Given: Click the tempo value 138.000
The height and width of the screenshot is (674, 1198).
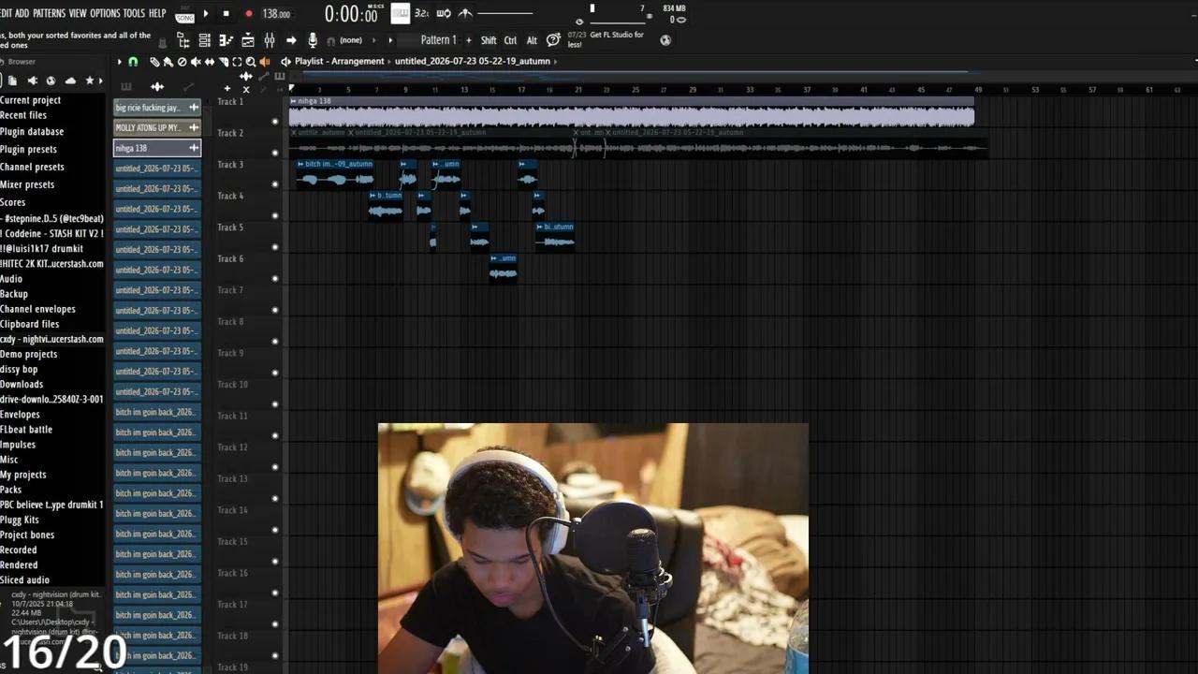Looking at the screenshot, I should click(276, 14).
